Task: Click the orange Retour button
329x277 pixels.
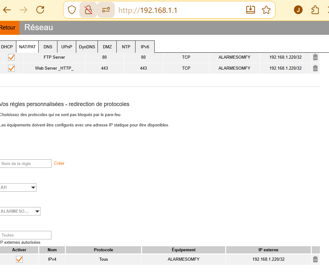Action: [x=8, y=28]
